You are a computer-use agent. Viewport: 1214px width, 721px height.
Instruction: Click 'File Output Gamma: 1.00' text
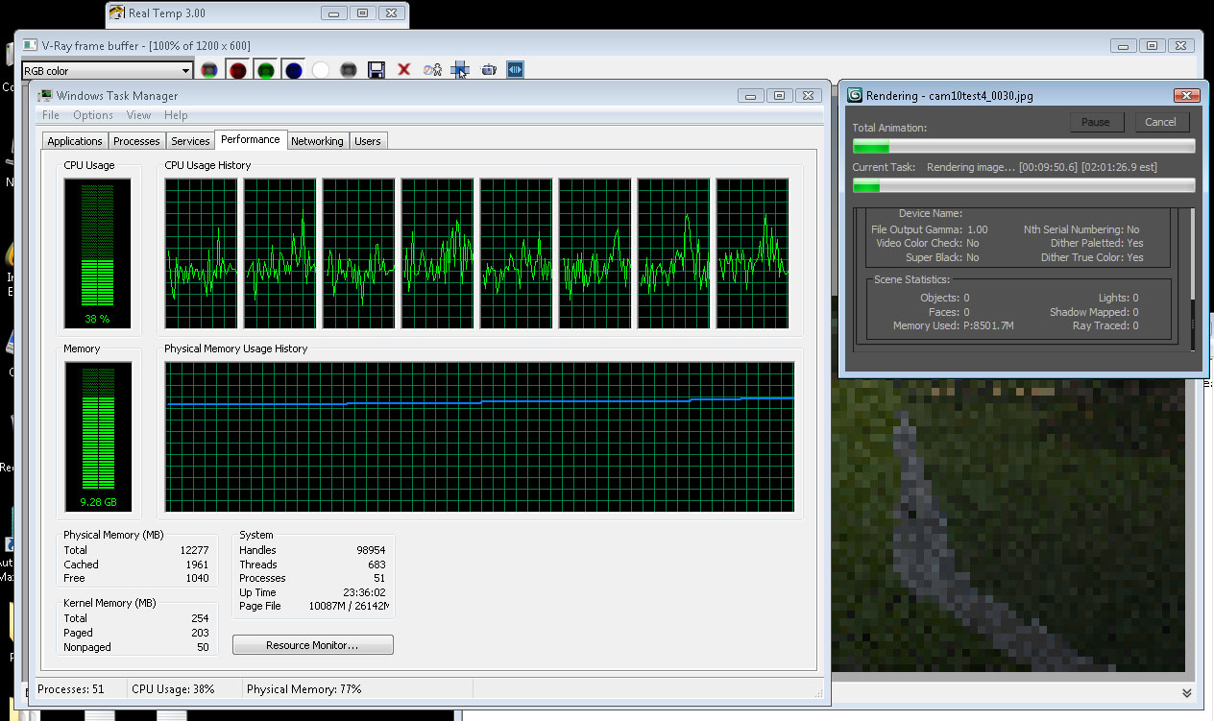929,229
